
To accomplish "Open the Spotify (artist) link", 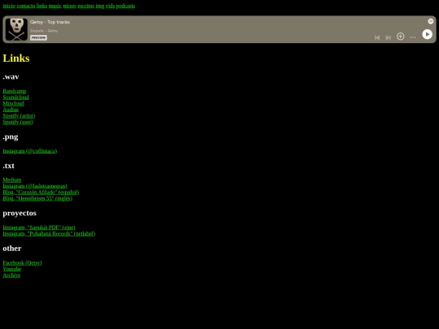I will point(19,116).
